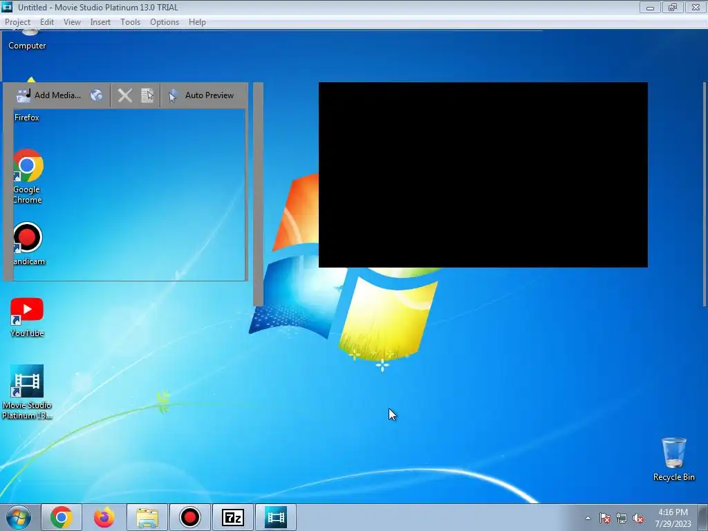Click the Bandicam taskbar icon
The height and width of the screenshot is (531, 708).
[190, 517]
